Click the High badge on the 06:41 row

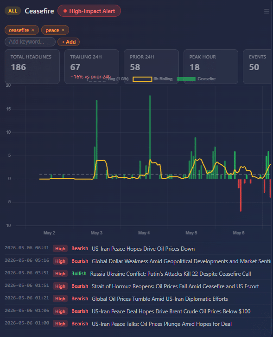click(60, 249)
